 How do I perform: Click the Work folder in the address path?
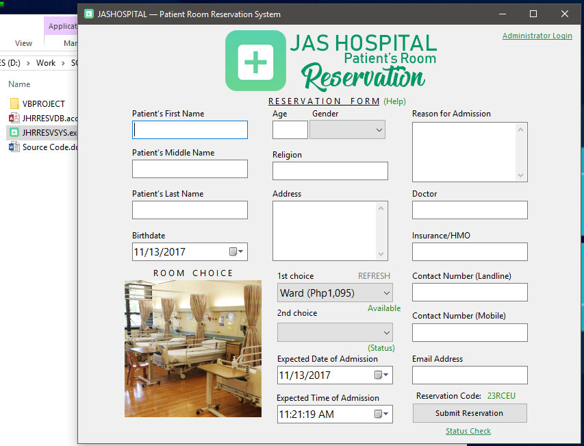pyautogui.click(x=46, y=63)
